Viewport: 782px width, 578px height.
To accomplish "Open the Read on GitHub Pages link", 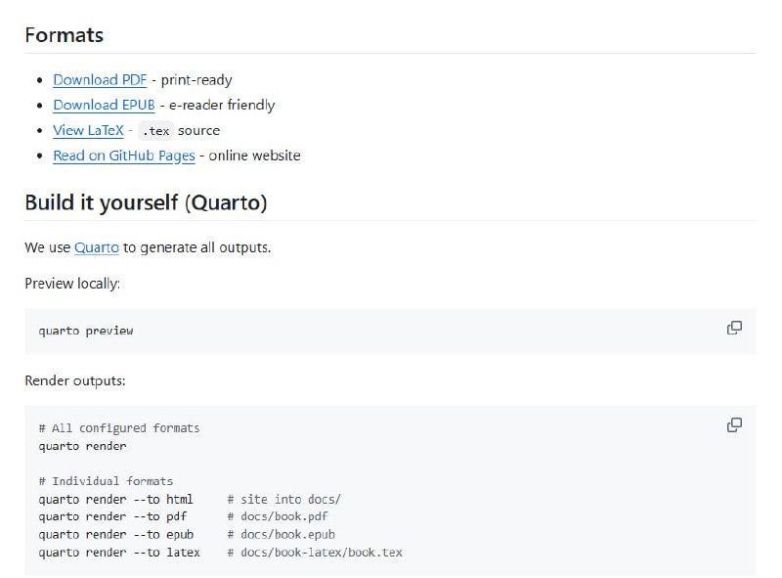I will pyautogui.click(x=124, y=156).
